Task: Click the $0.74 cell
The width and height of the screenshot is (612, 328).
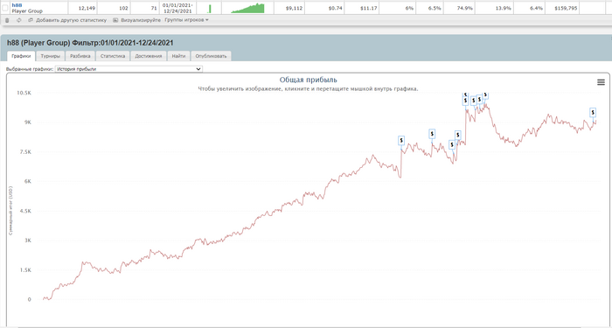Action: pos(324,8)
